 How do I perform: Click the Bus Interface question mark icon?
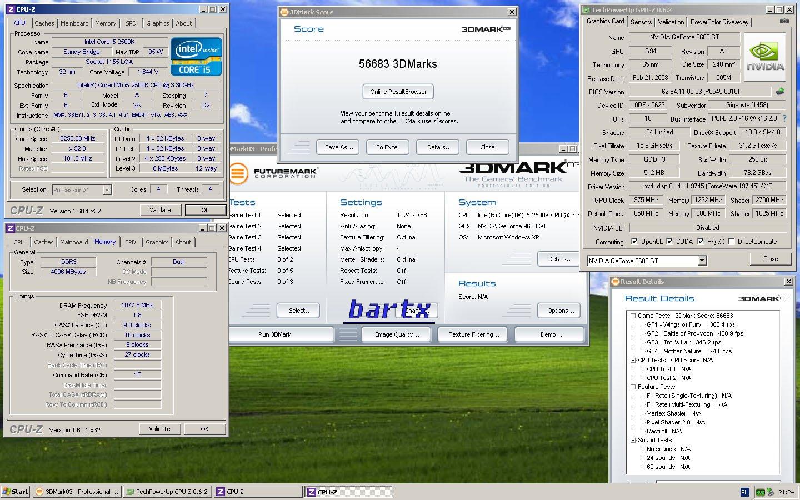pyautogui.click(x=784, y=118)
